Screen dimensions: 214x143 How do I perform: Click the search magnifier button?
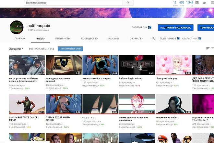[x=128, y=3]
